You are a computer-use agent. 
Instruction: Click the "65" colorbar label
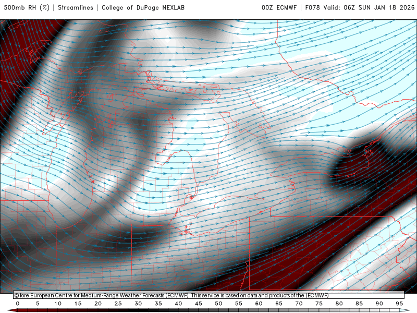click(279, 304)
